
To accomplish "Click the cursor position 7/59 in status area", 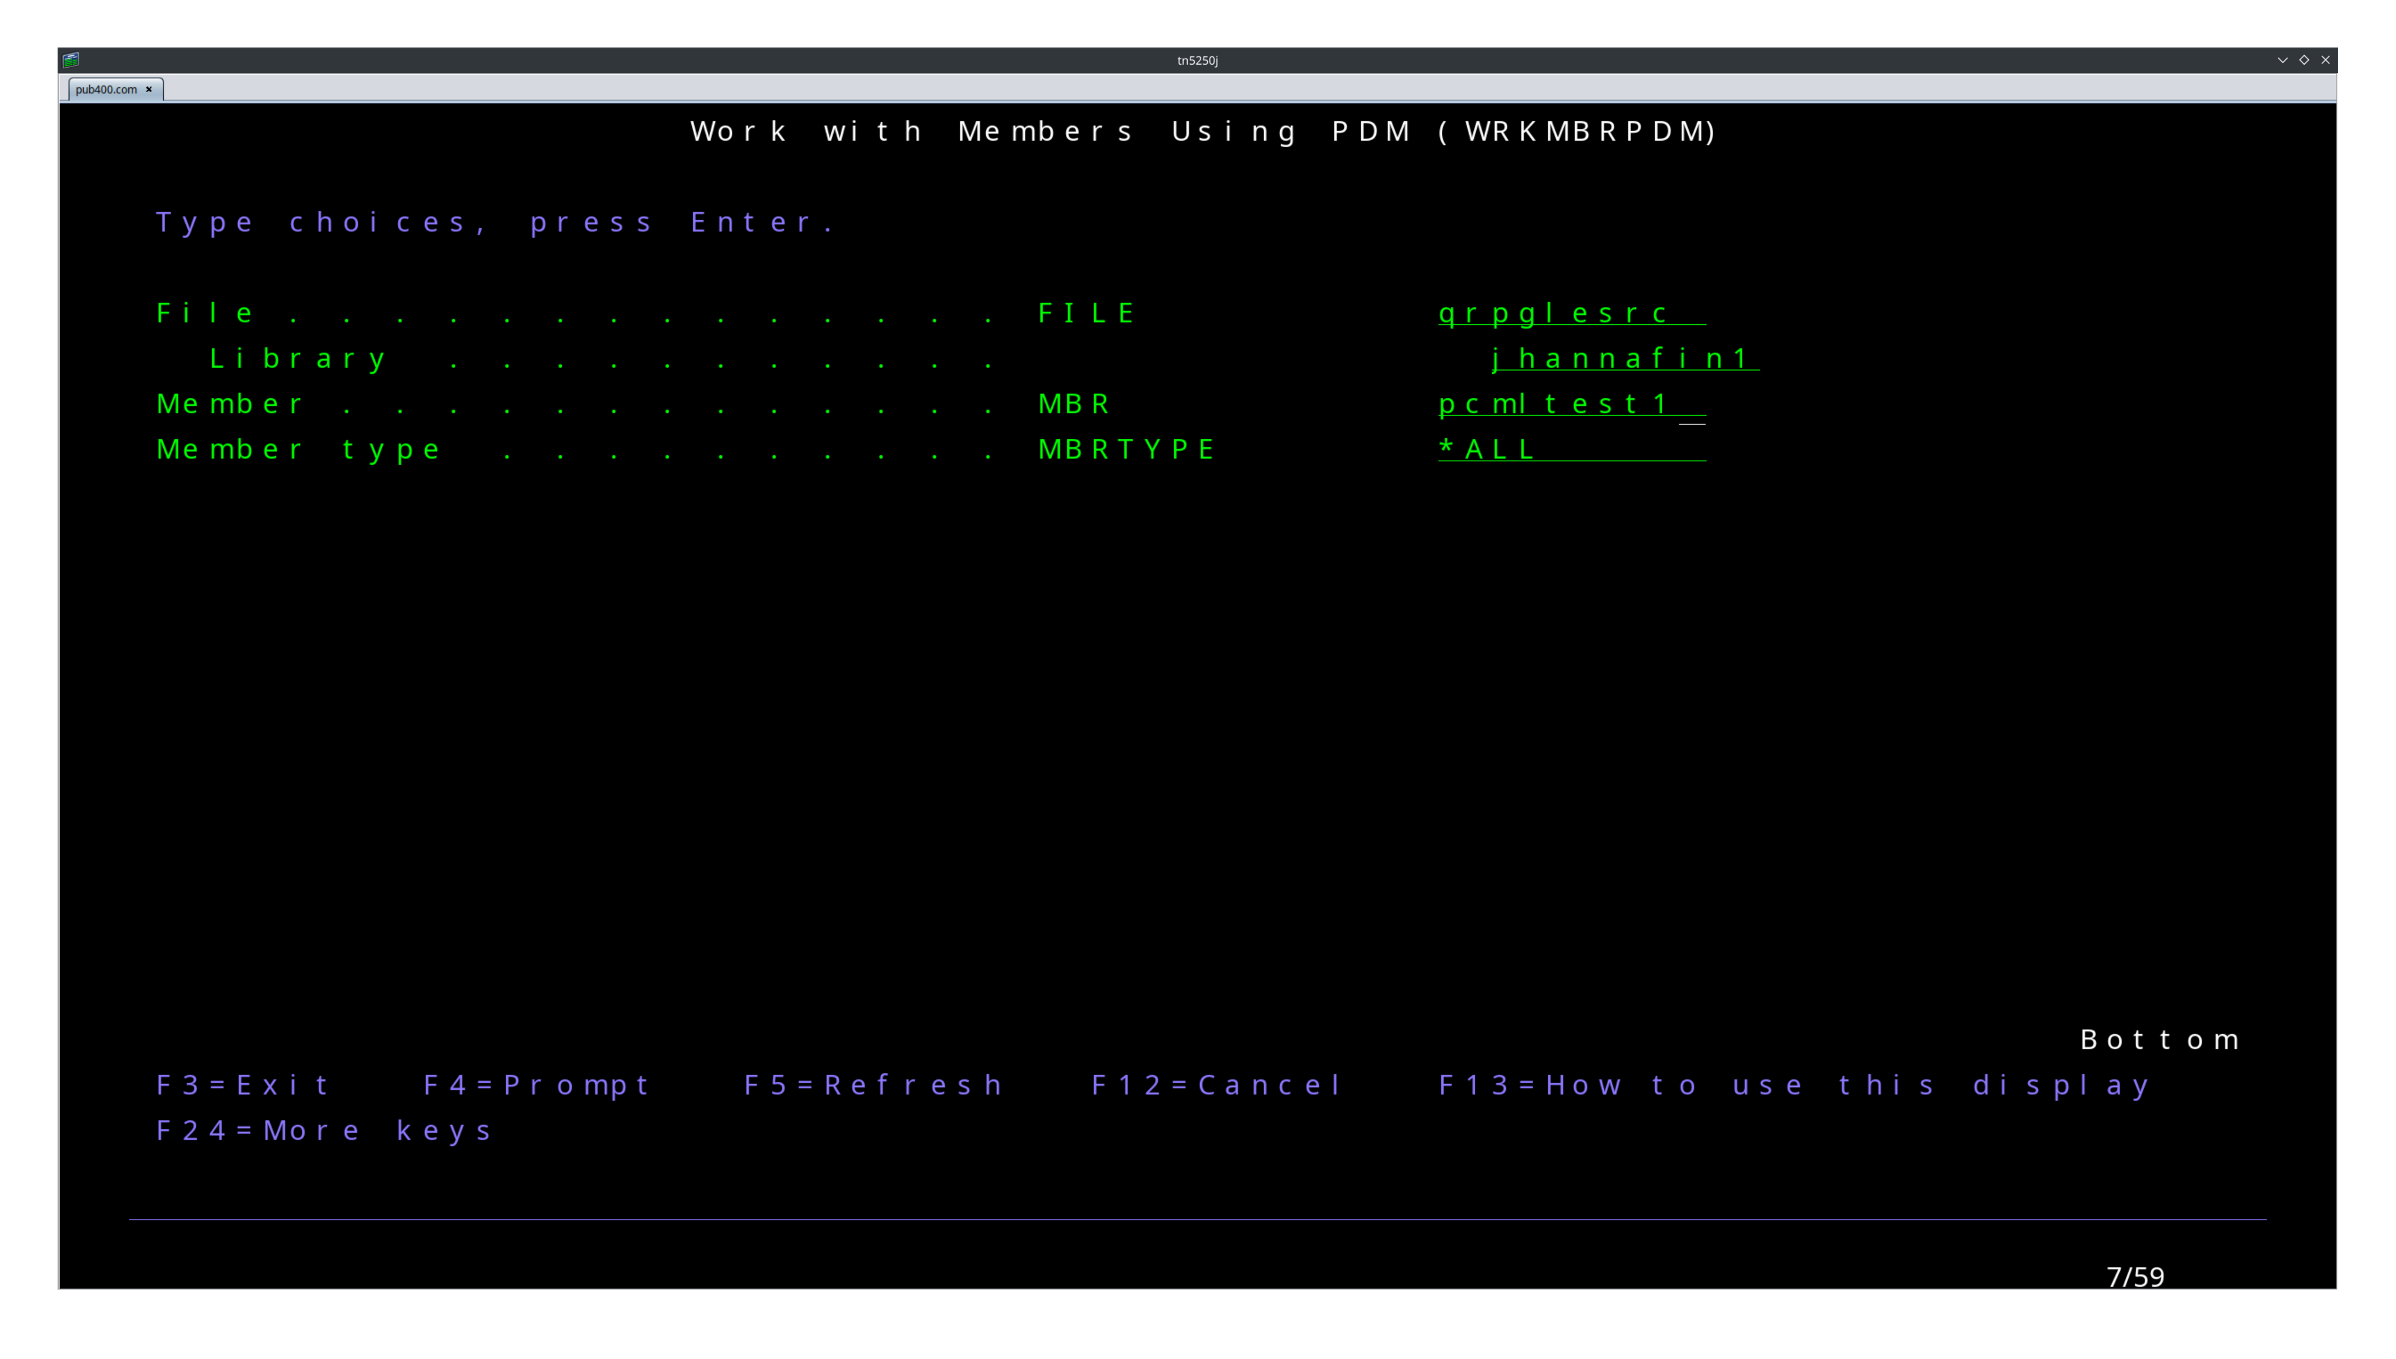I will 2135,1277.
